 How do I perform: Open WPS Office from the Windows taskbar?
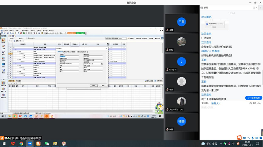pos(13,144)
